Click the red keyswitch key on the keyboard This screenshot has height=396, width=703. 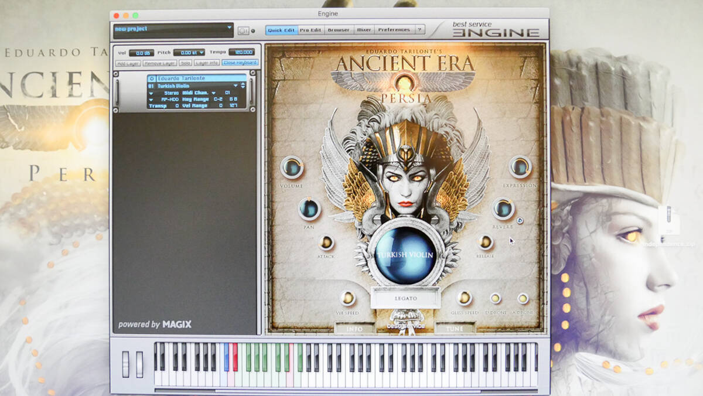236,357
